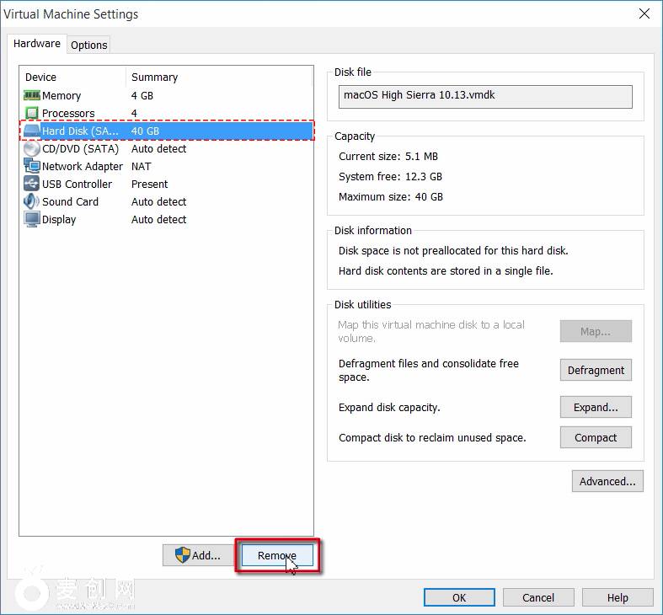Select the USB Controller icon
Image resolution: width=663 pixels, height=615 pixels.
(x=32, y=184)
